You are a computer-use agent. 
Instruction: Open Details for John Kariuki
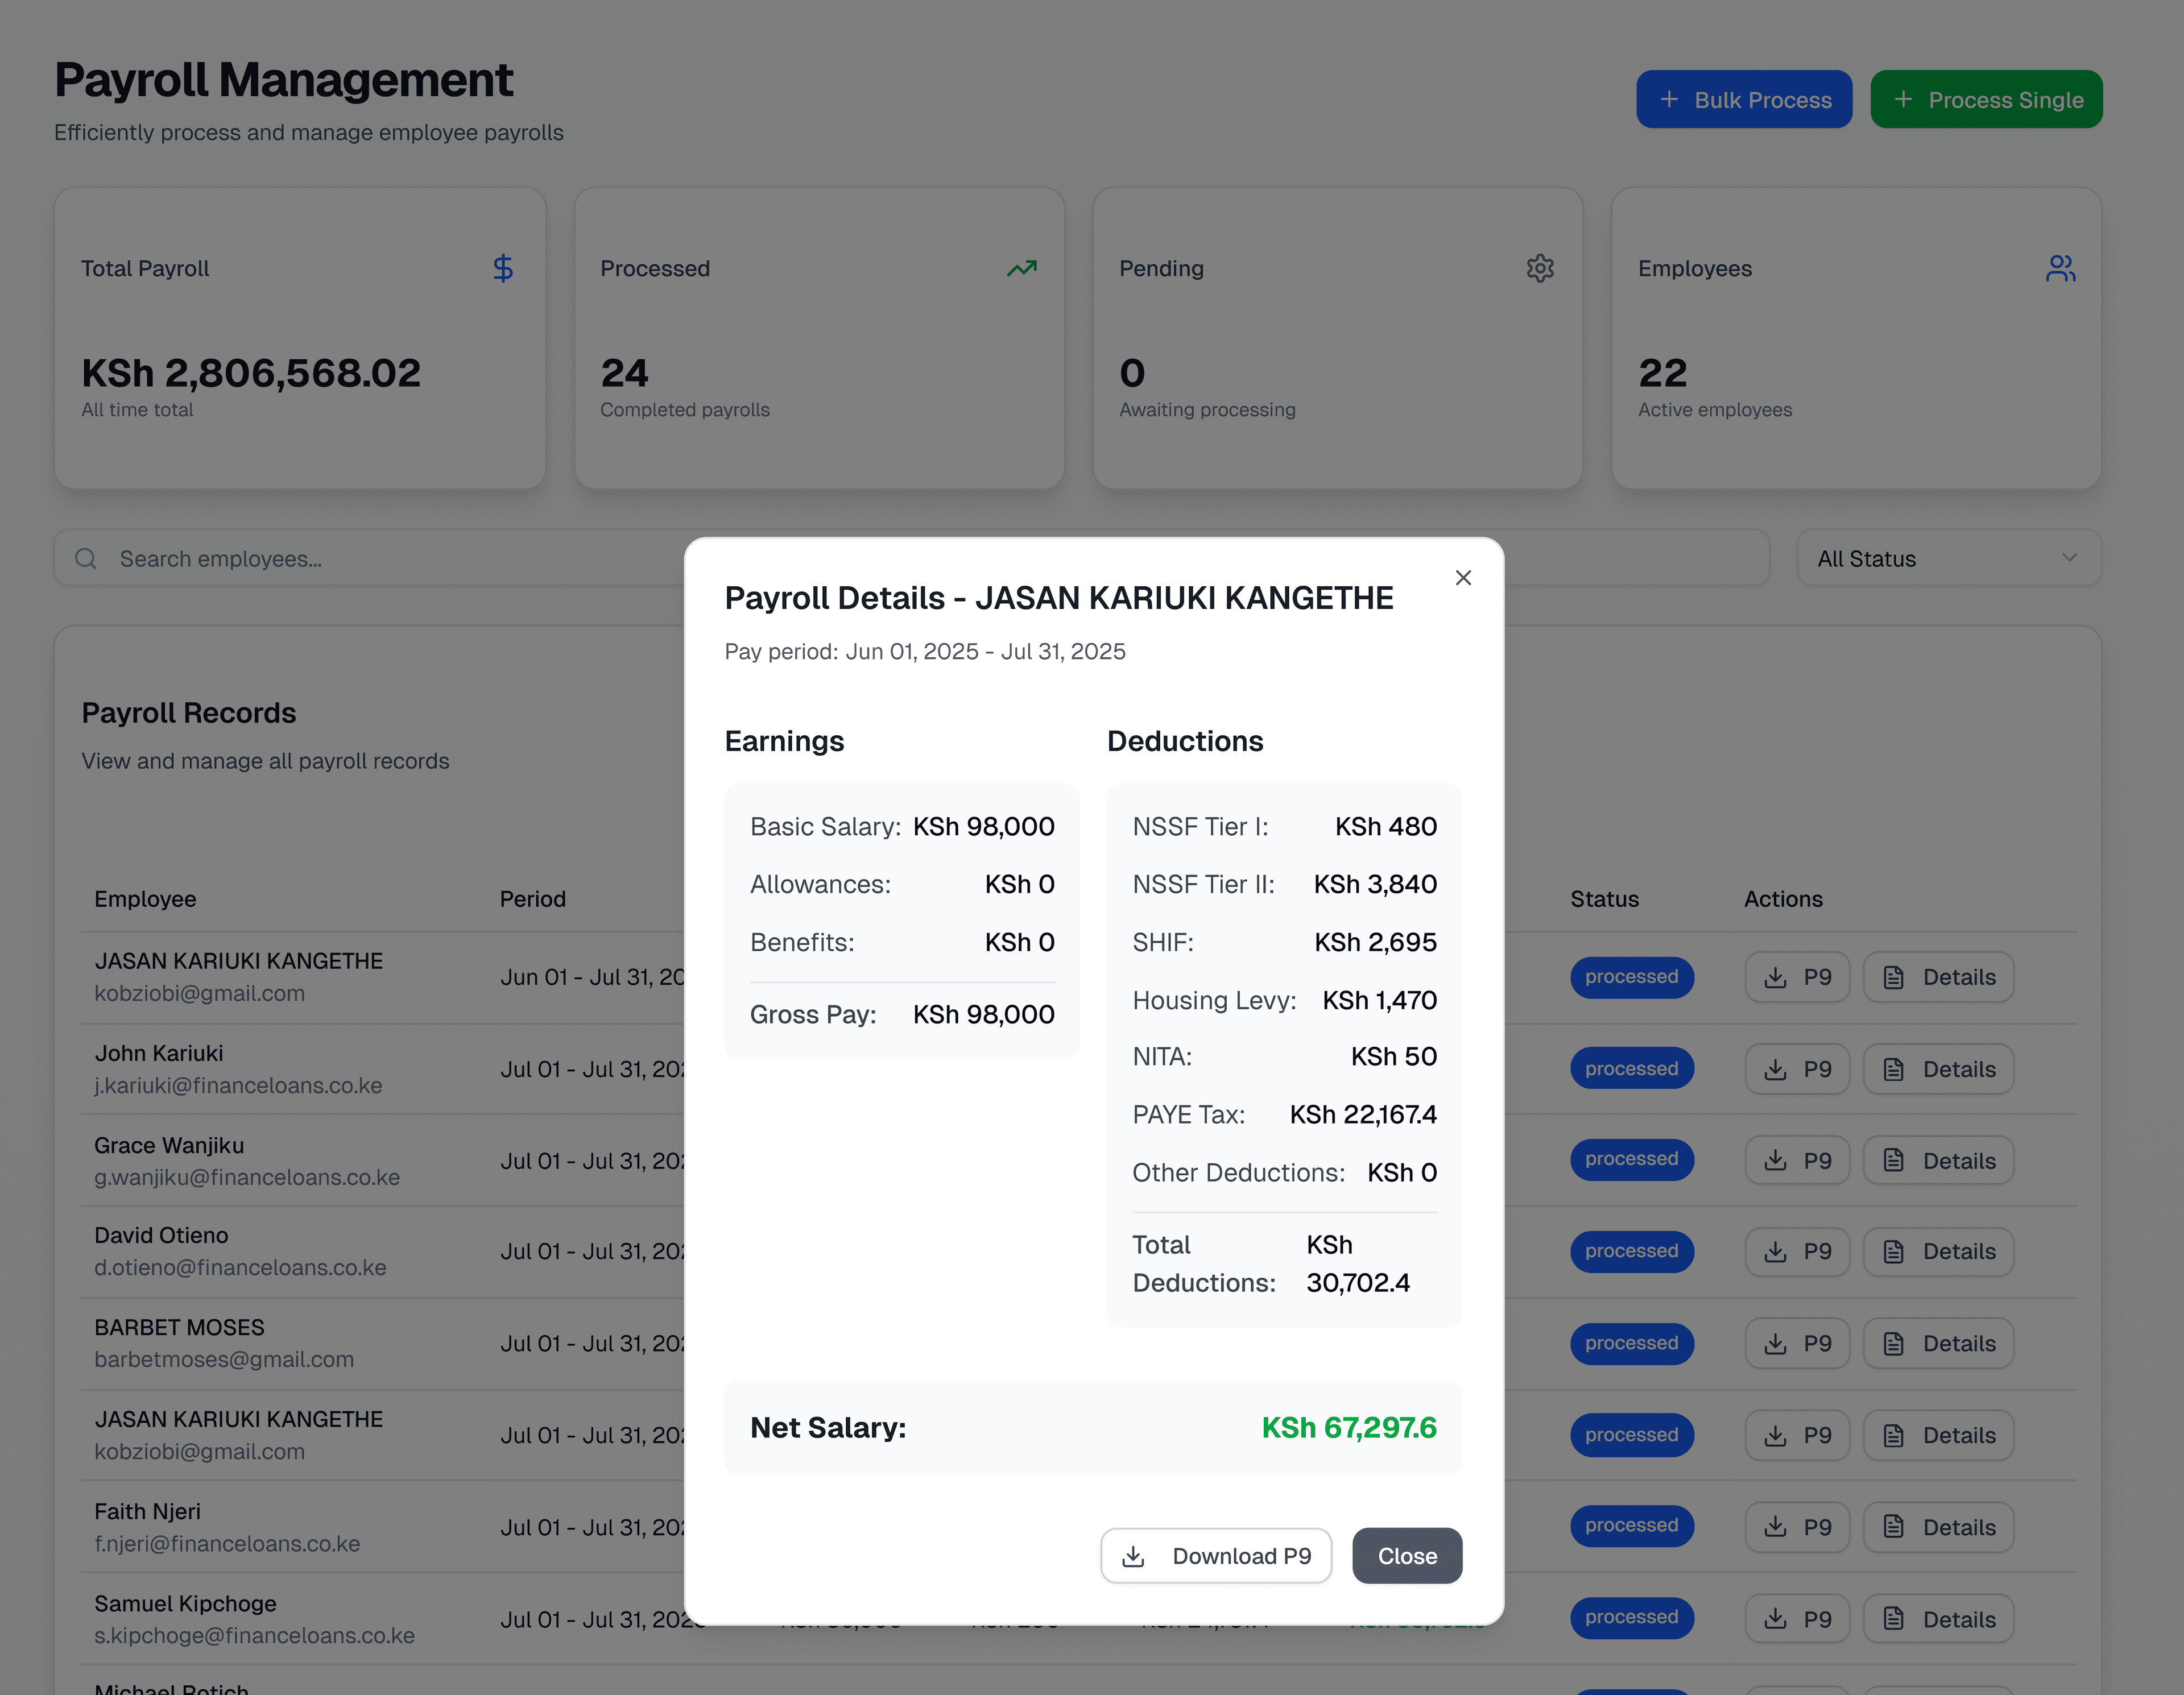coord(1938,1069)
